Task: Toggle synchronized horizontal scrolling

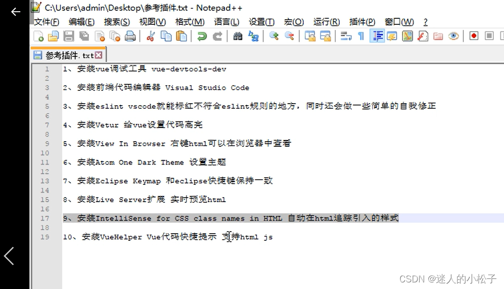Action: [325, 36]
